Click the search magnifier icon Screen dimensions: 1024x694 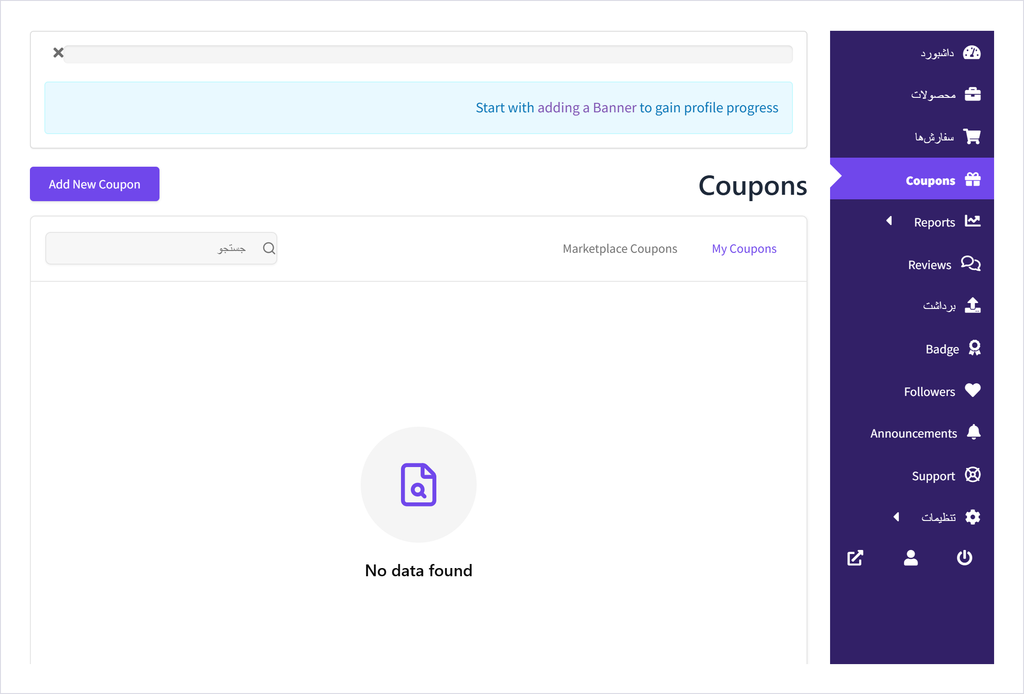[x=269, y=248]
